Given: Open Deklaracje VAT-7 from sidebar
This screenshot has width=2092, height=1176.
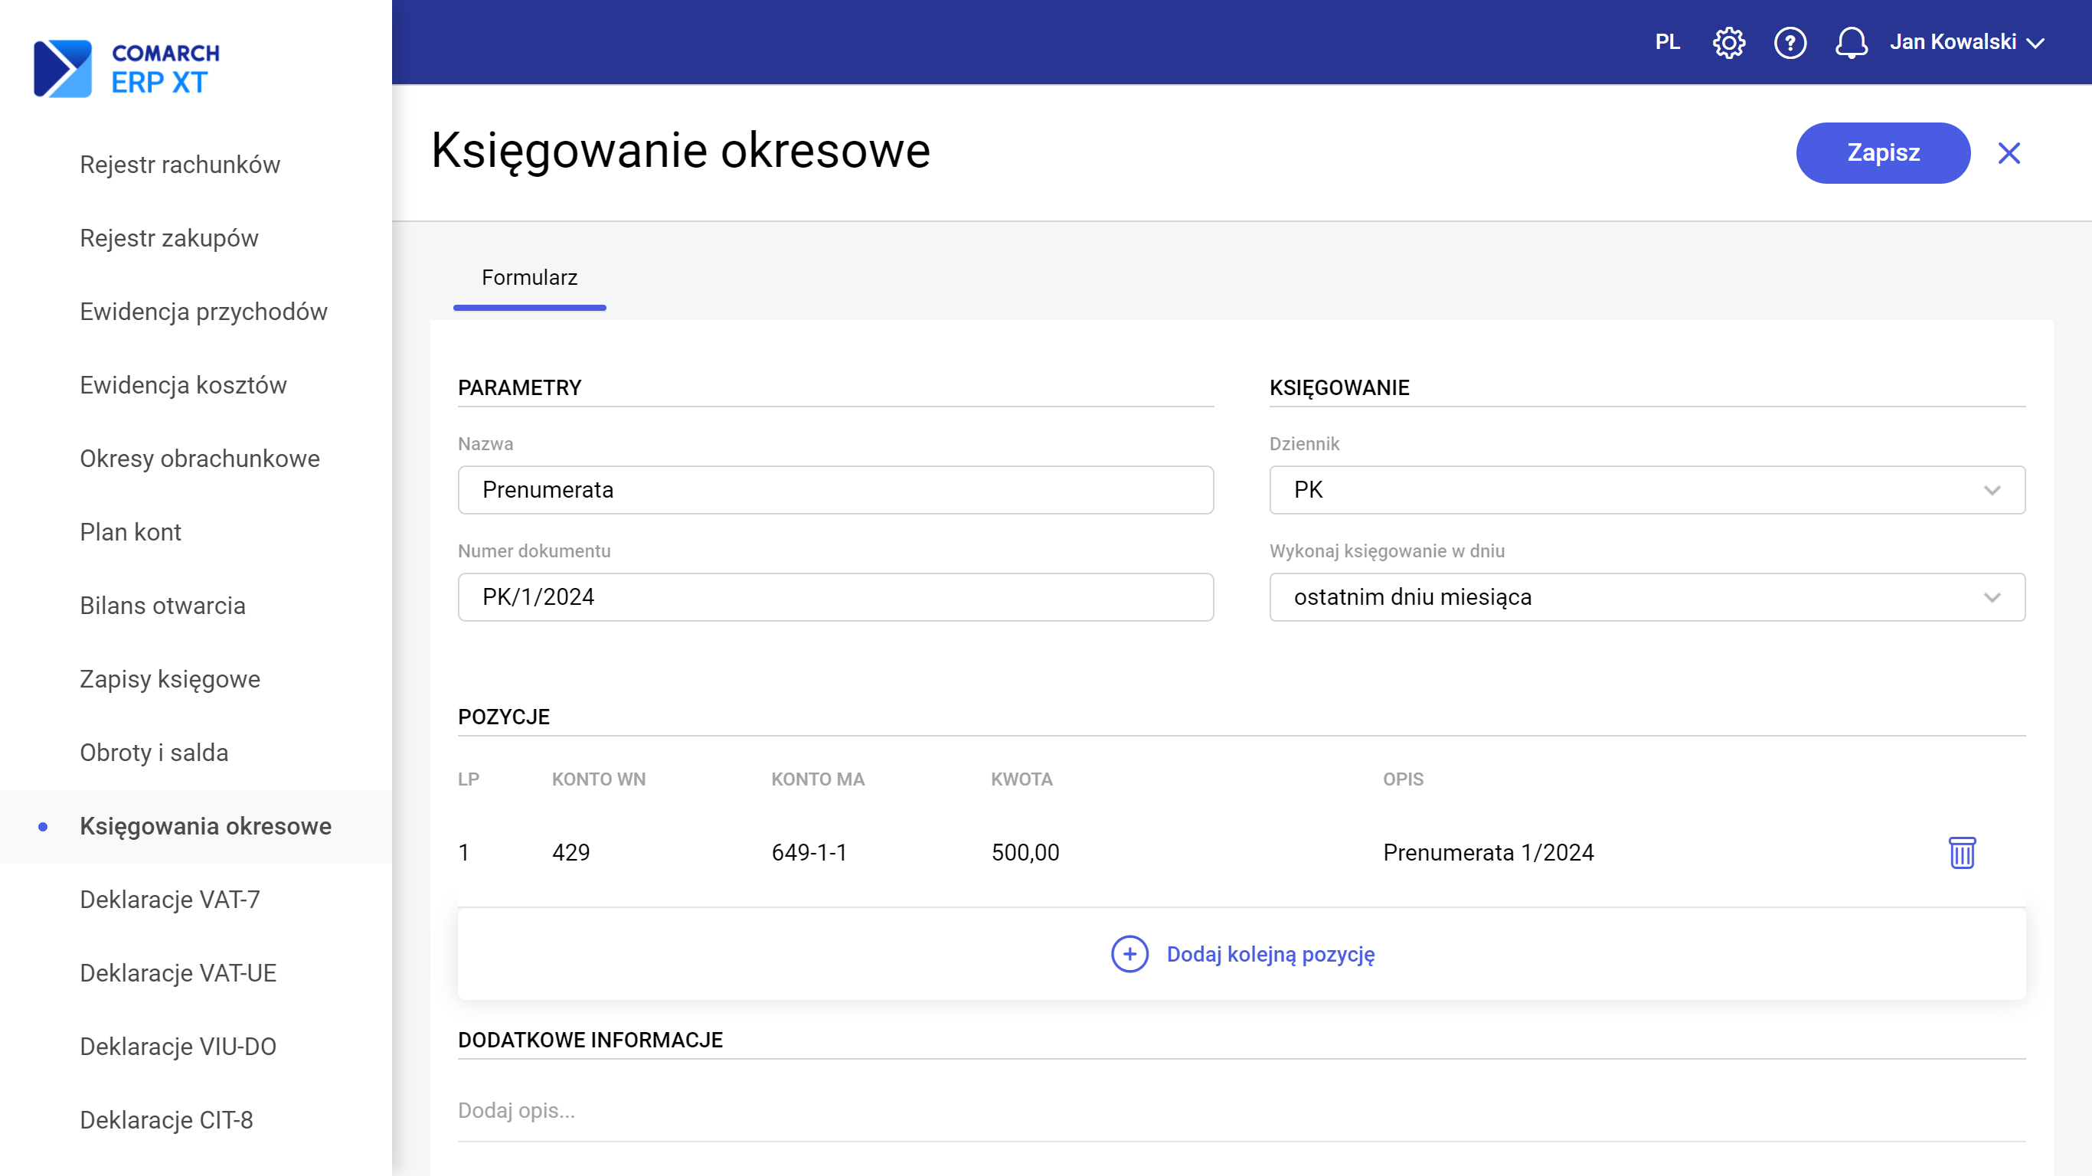Looking at the screenshot, I should coord(170,899).
